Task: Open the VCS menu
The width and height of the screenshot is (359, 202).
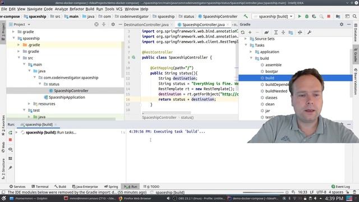Action: (119, 9)
